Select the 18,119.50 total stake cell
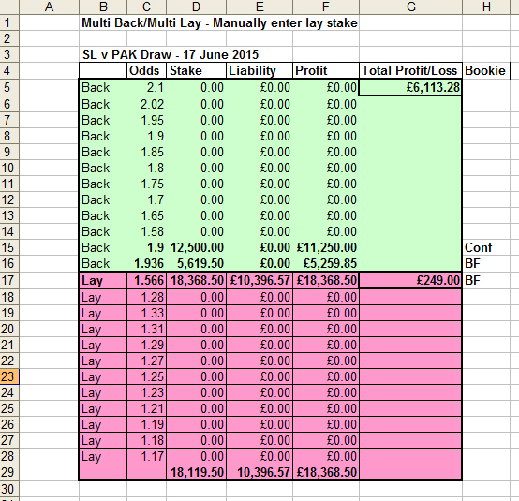This screenshot has width=519, height=501. point(197,472)
